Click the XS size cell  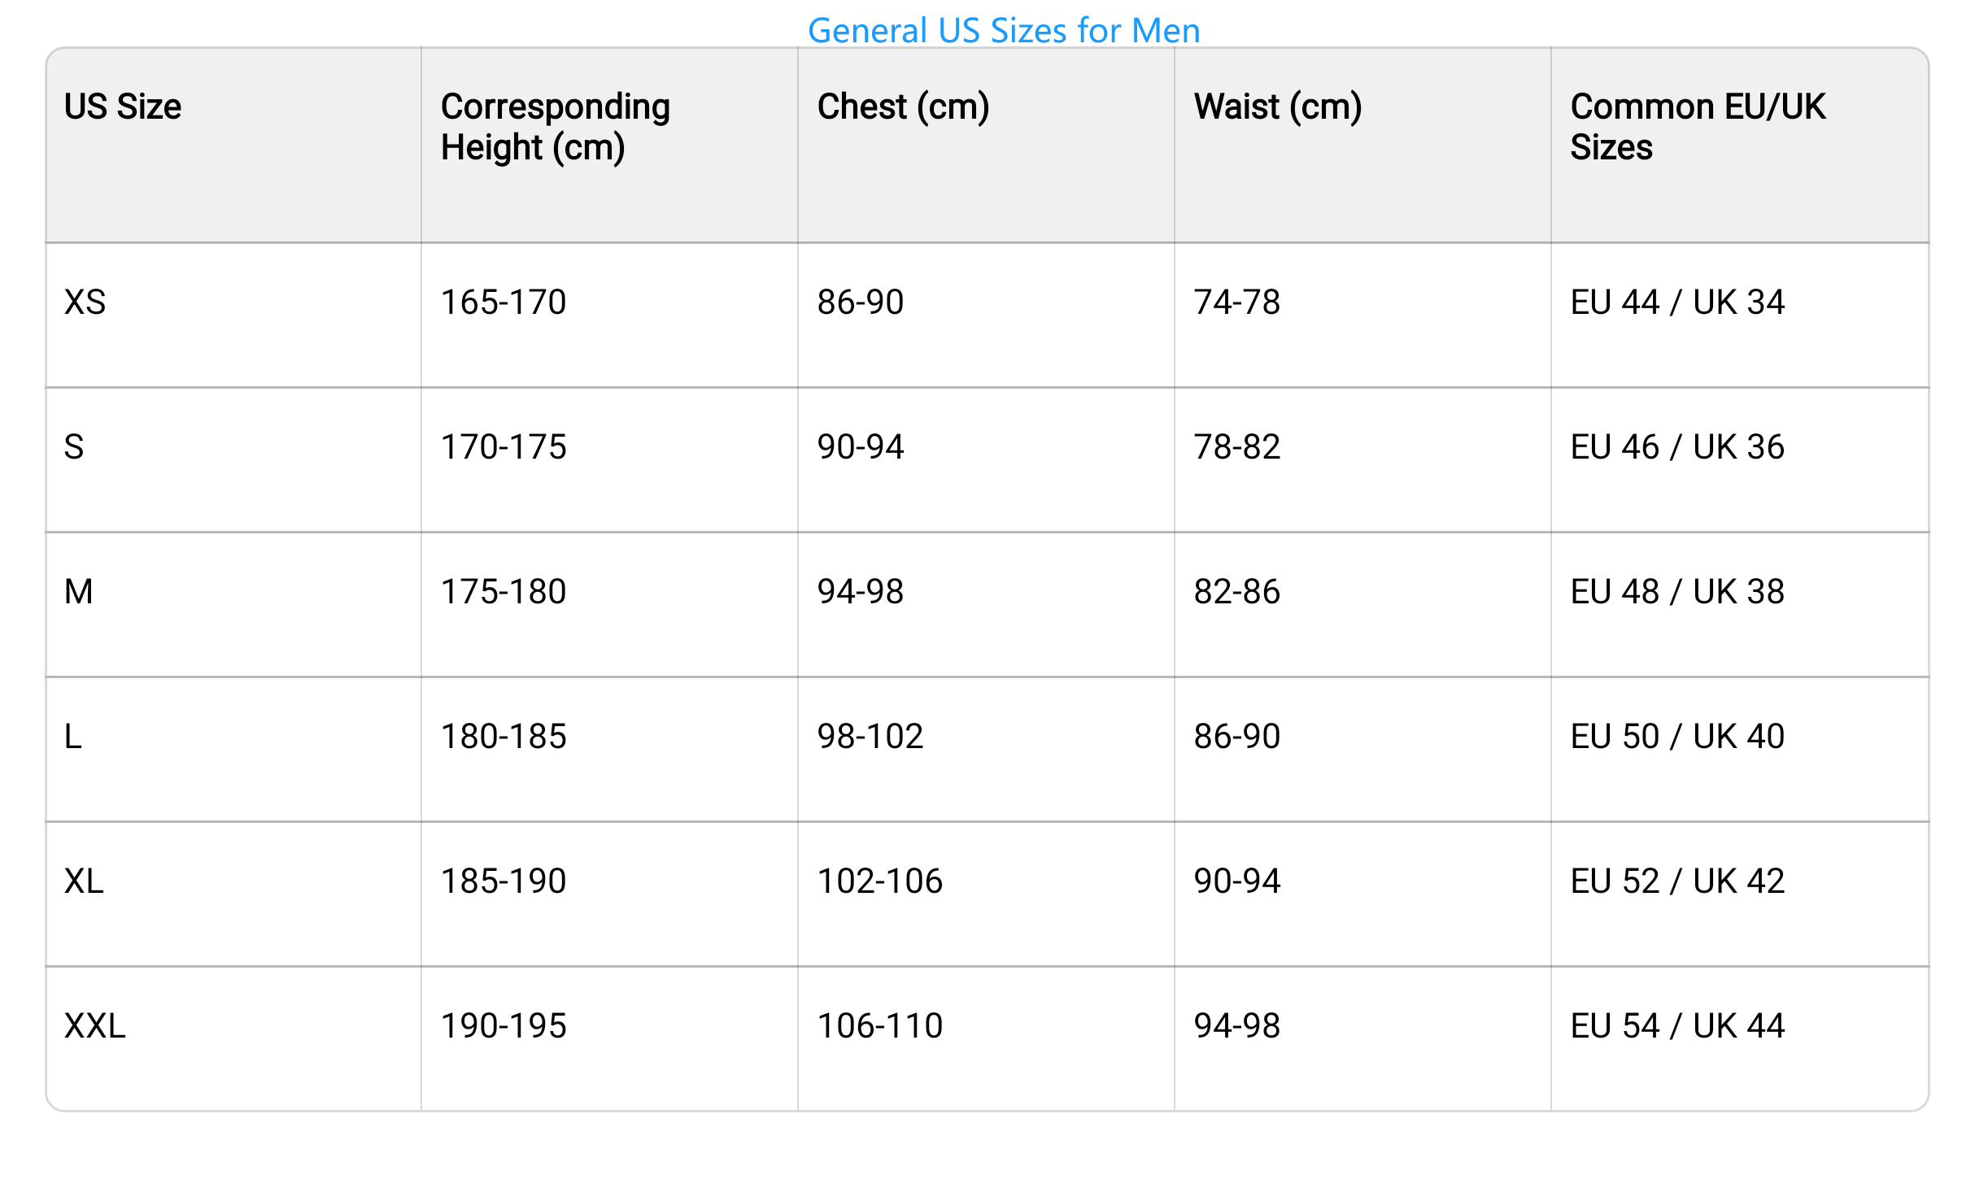[x=233, y=315]
